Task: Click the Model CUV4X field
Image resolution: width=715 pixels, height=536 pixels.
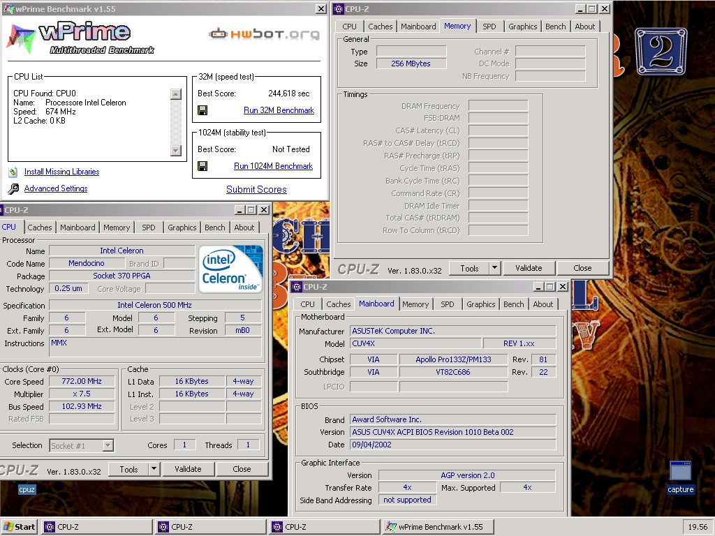Action: point(415,343)
